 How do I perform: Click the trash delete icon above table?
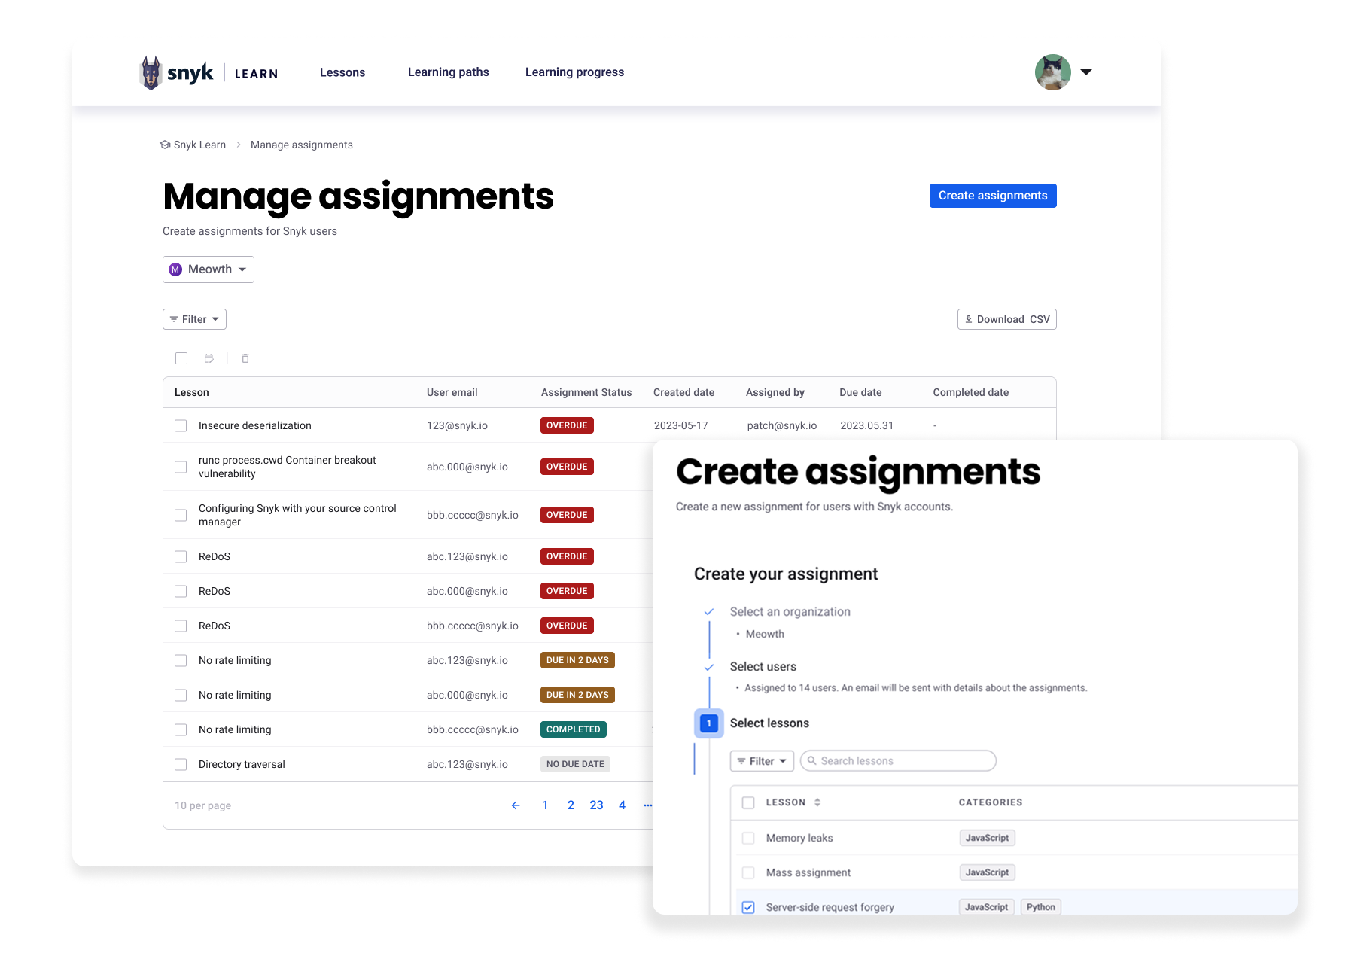pos(245,358)
